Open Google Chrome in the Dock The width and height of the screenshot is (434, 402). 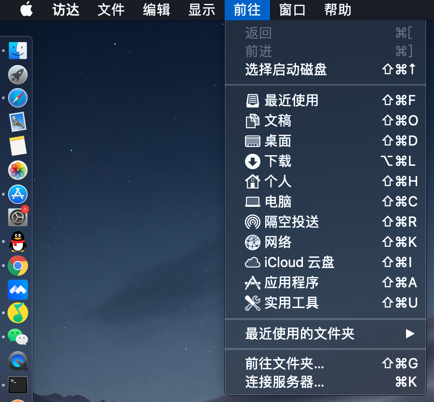pyautogui.click(x=18, y=266)
